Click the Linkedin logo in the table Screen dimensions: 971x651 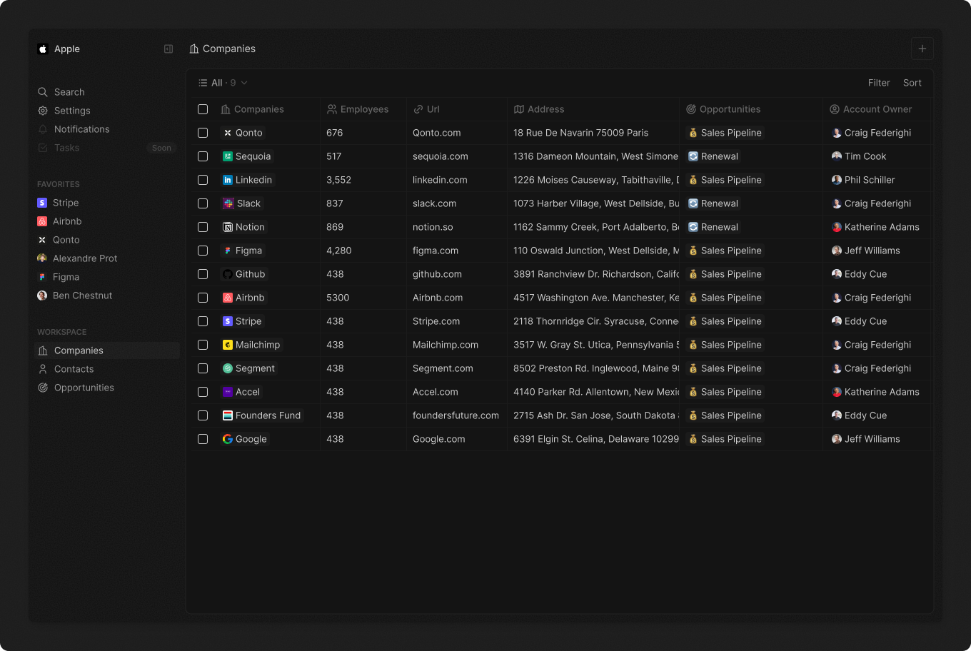(228, 180)
